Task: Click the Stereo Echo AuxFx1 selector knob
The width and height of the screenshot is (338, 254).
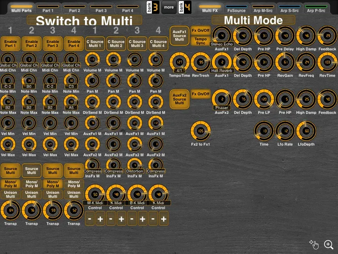Action: (x=221, y=36)
